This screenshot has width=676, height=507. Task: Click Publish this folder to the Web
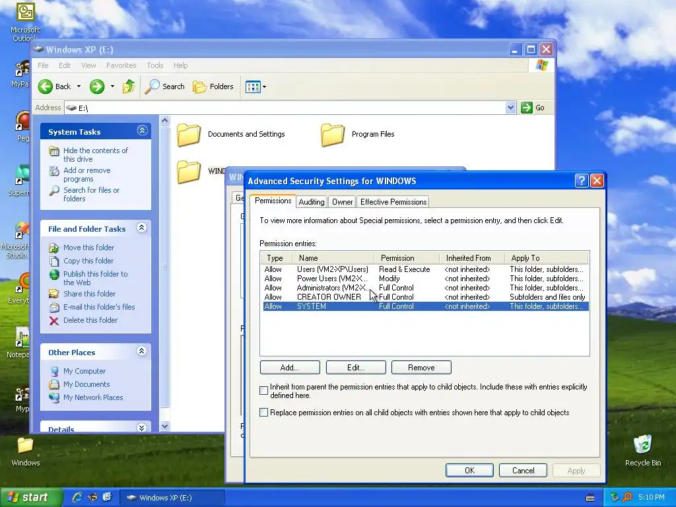pos(95,278)
